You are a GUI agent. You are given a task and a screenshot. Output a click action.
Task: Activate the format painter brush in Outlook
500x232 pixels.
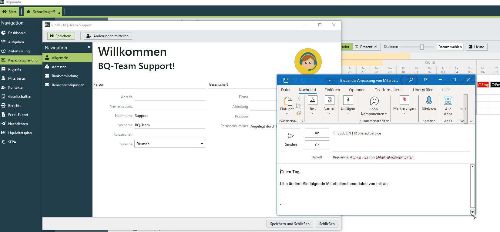tap(299, 113)
